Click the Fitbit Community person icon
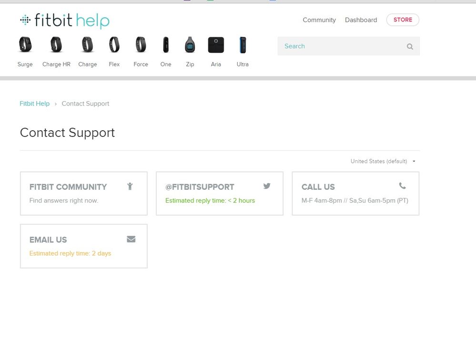The height and width of the screenshot is (340, 476). click(130, 186)
